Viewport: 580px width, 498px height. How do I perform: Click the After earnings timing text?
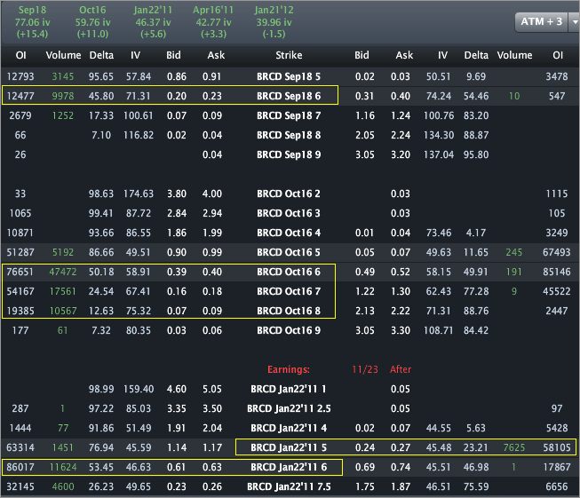tap(401, 369)
